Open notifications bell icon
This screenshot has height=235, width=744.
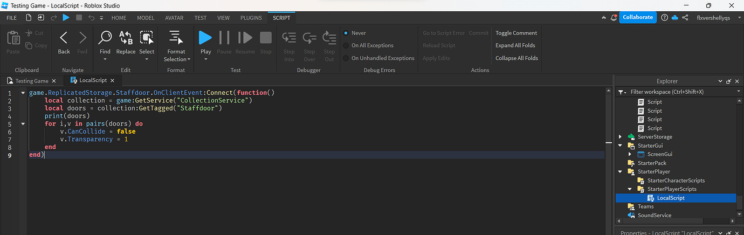pyautogui.click(x=614, y=18)
